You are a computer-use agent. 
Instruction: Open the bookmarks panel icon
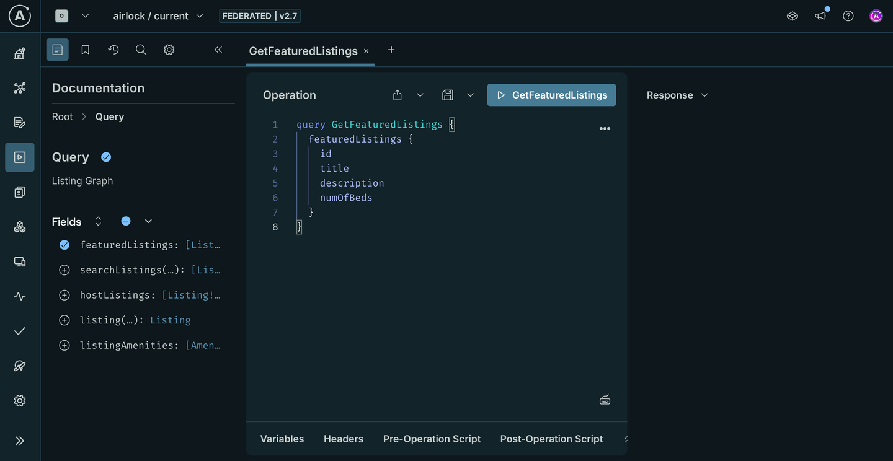tap(86, 50)
